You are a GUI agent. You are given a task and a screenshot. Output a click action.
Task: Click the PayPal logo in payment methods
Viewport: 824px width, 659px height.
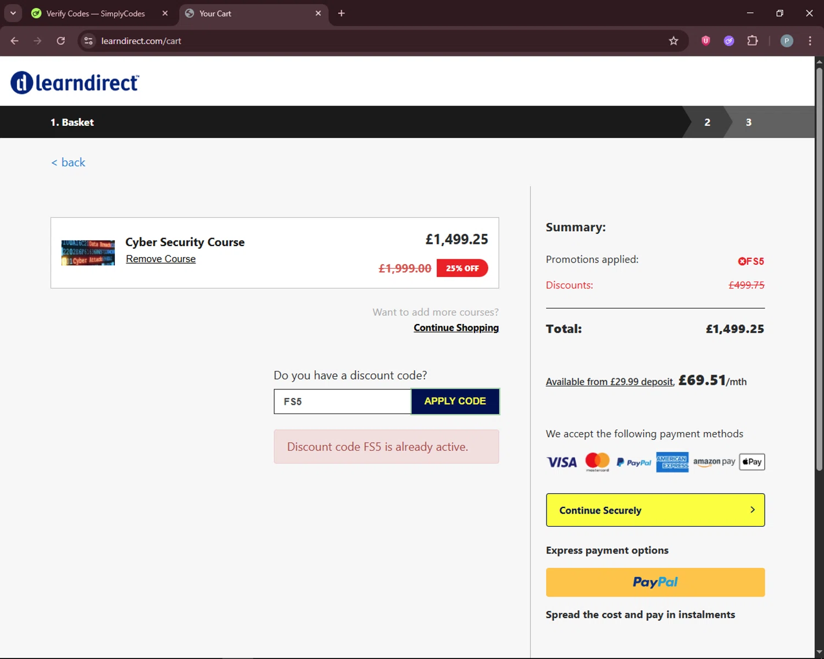(x=633, y=462)
